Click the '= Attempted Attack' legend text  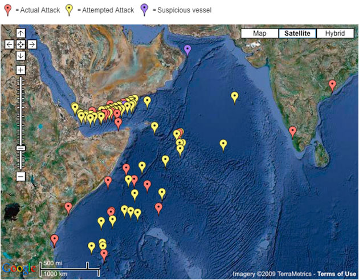coord(106,10)
